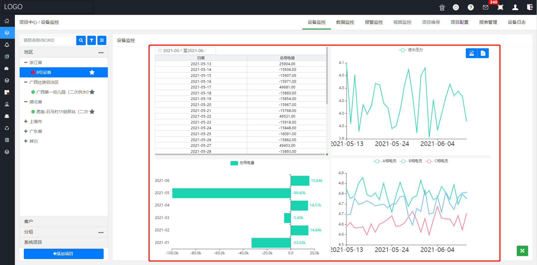
Task: Open the 地区 more options dots
Action: coord(101,53)
